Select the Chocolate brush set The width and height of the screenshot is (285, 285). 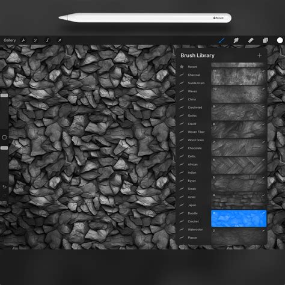[x=195, y=148]
